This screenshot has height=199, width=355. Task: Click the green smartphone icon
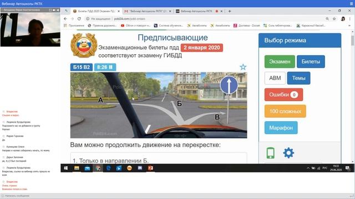pyautogui.click(x=270, y=153)
